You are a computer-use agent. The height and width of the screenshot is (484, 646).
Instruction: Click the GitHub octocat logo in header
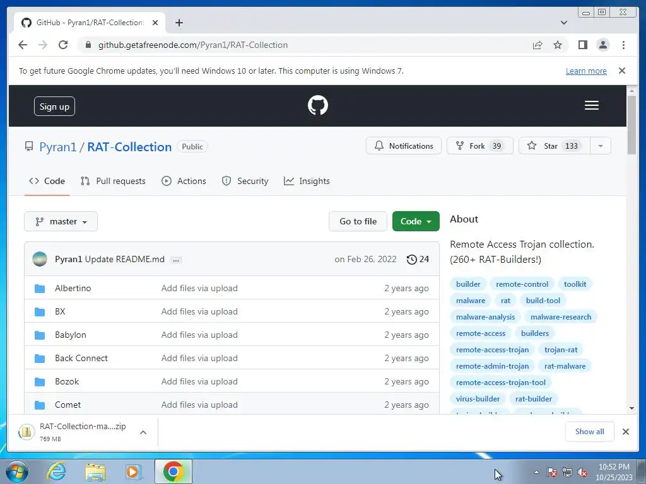pyautogui.click(x=318, y=105)
